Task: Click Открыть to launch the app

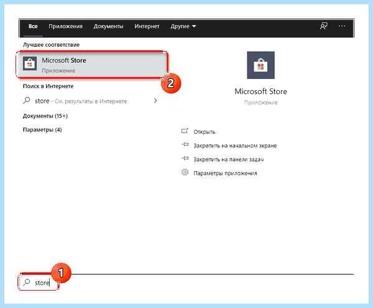Action: [x=205, y=132]
